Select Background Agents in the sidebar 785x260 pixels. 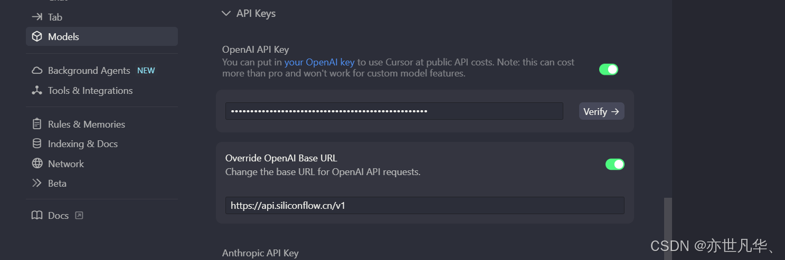(x=102, y=71)
